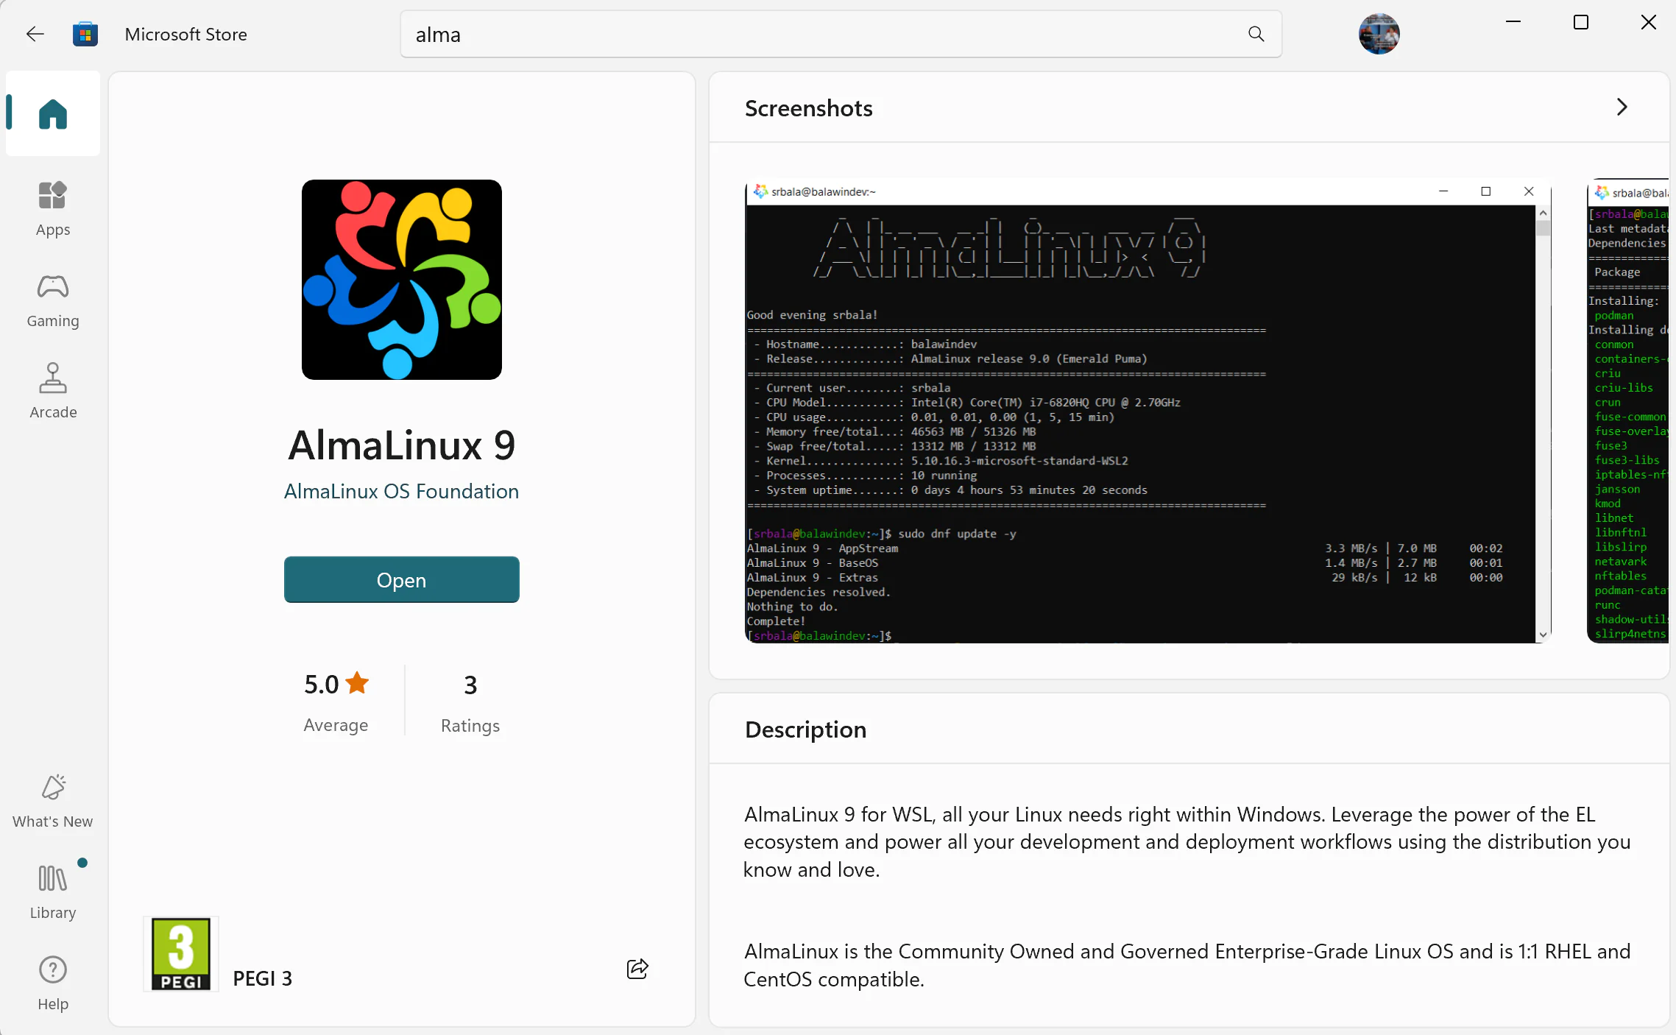Click the 5.0 average star rating
Screen dimensions: 1676x1035
pyautogui.click(x=336, y=685)
